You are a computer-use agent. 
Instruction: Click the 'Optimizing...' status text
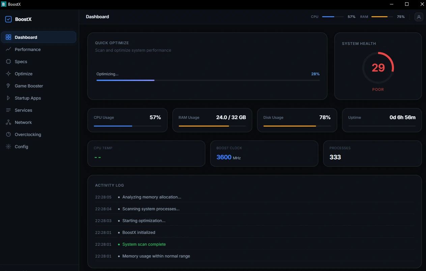(x=107, y=74)
